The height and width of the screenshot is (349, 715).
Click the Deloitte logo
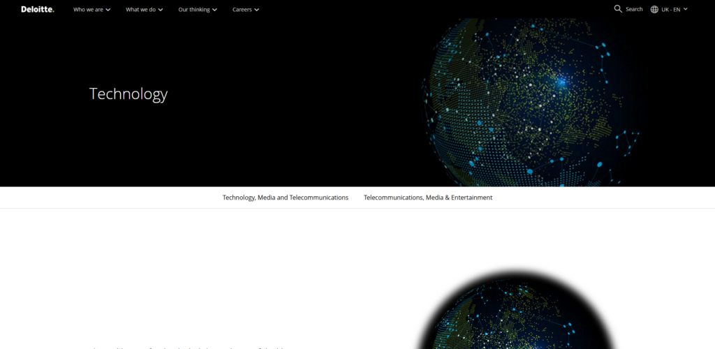click(38, 9)
